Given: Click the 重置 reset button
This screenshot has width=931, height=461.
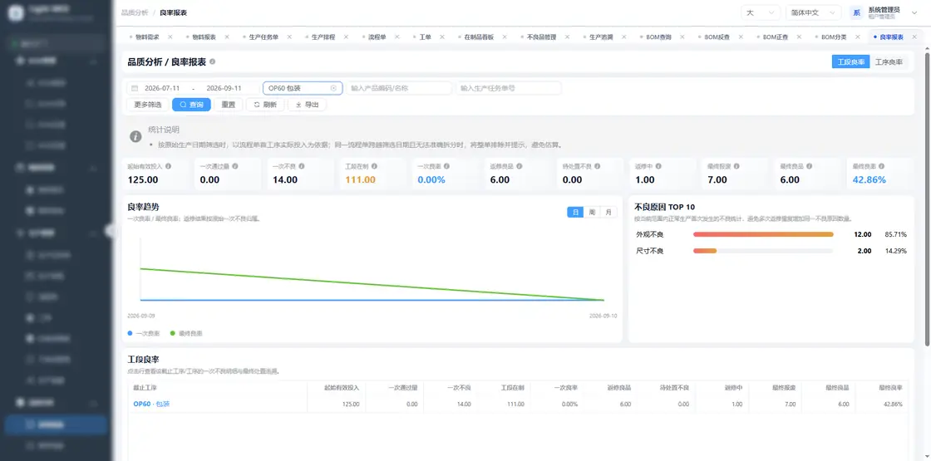Looking at the screenshot, I should point(229,105).
